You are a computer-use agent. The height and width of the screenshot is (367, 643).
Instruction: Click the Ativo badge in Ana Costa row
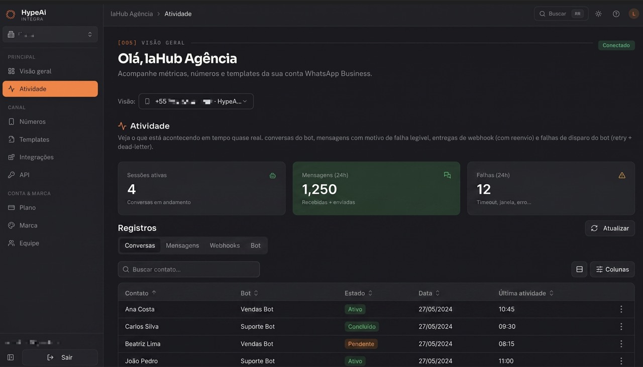click(355, 309)
